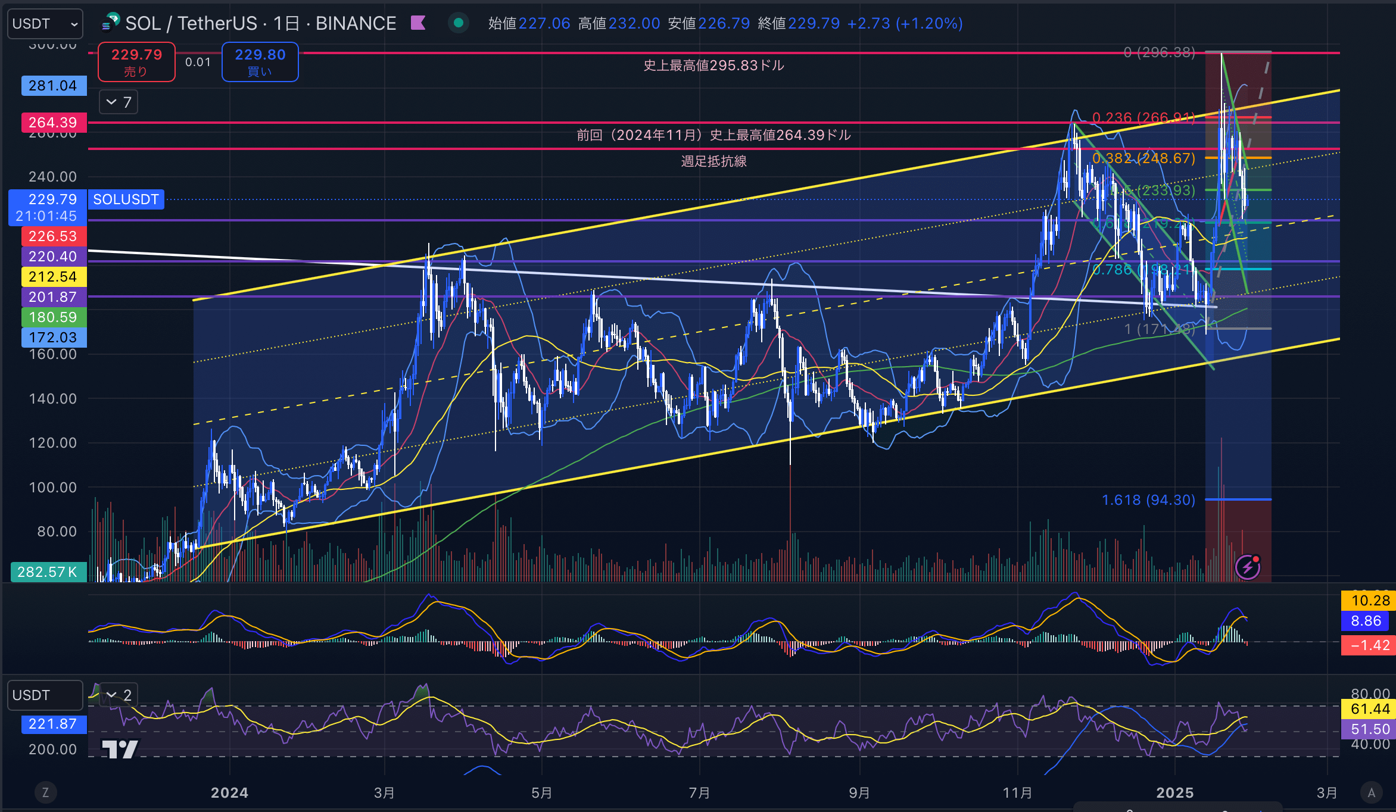This screenshot has width=1396, height=812.
Task: Click the 180.59 green price label
Action: coord(54,317)
